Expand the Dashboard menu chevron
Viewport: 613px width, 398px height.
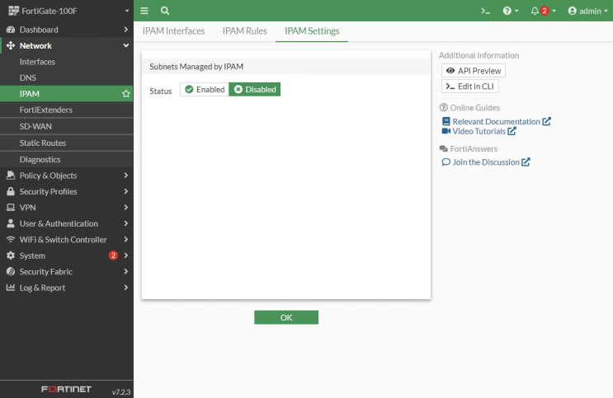tap(126, 30)
